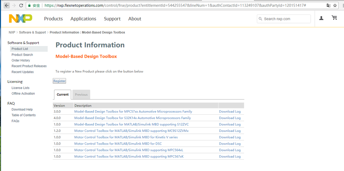Click the browser address bar URL

[x=175, y=5]
